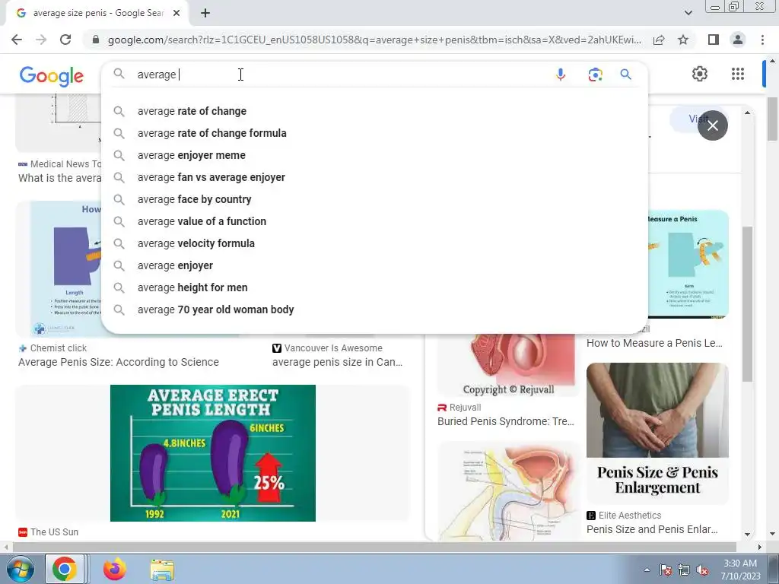Image resolution: width=779 pixels, height=584 pixels.
Task: Open 'Average Penis Size: According to Science' link
Action: pos(118,362)
